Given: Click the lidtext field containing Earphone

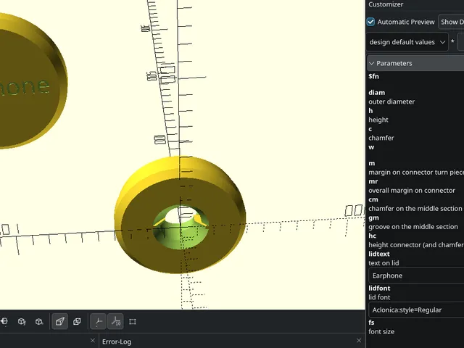Looking at the screenshot, I should coord(416,275).
